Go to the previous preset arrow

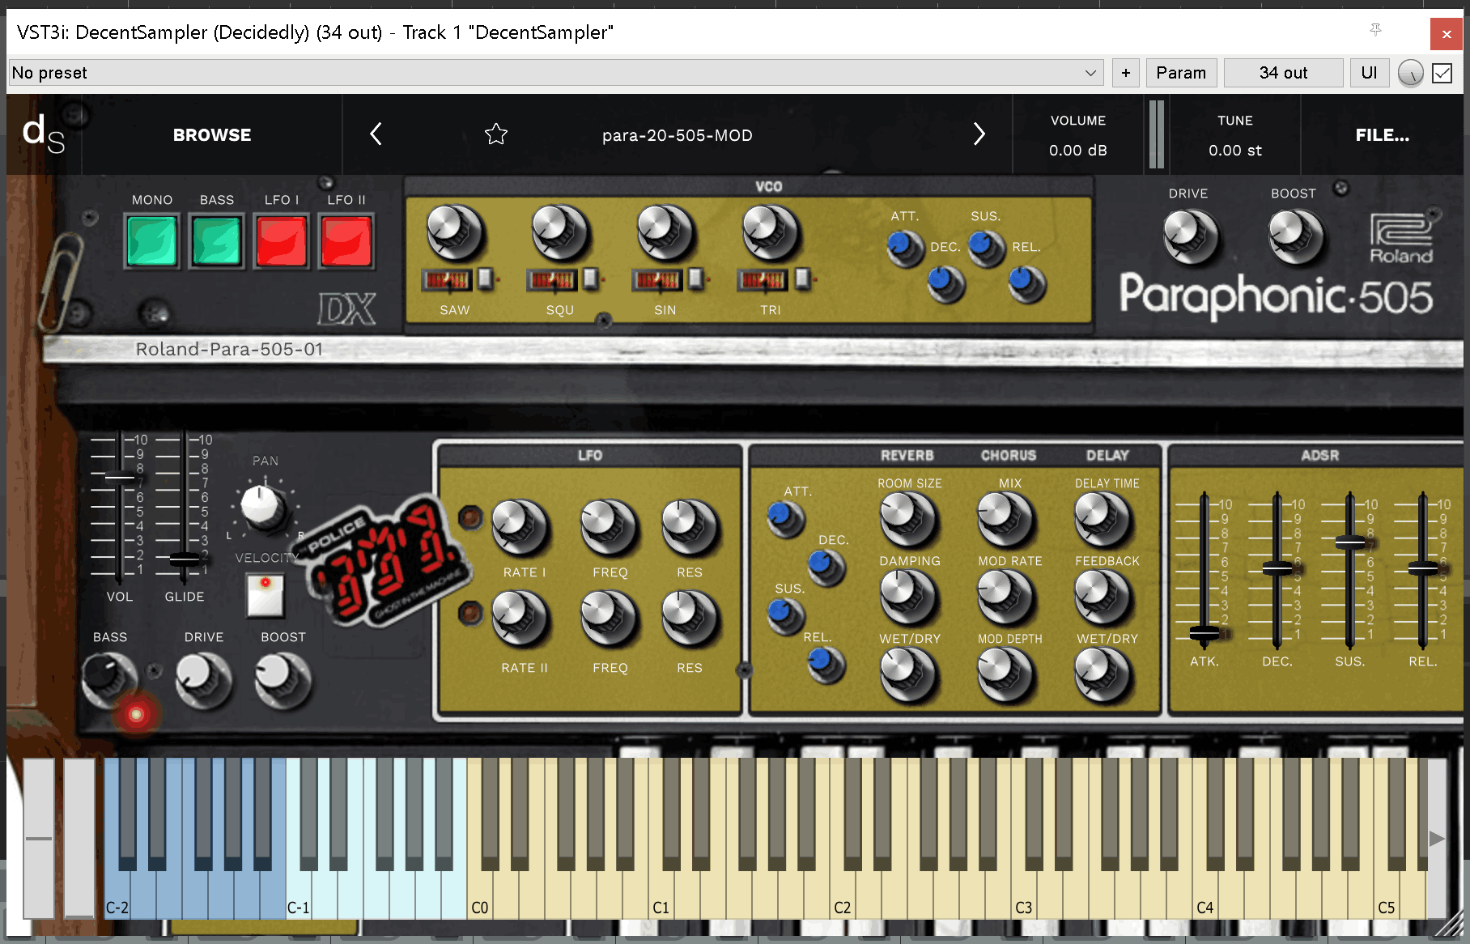tap(376, 134)
